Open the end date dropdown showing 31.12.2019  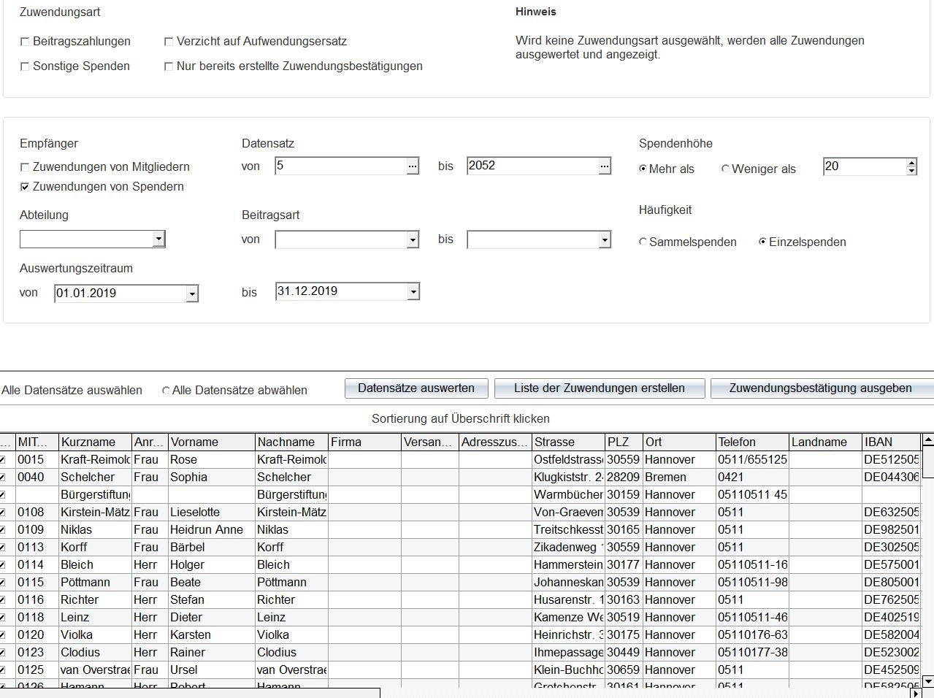(x=413, y=292)
